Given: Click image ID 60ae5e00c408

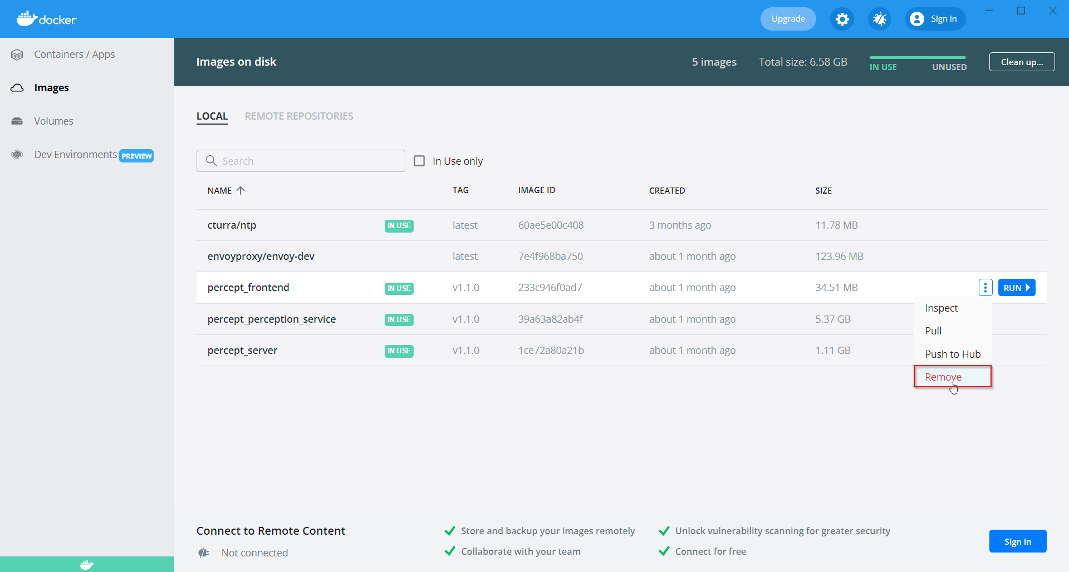Looking at the screenshot, I should pos(551,225).
